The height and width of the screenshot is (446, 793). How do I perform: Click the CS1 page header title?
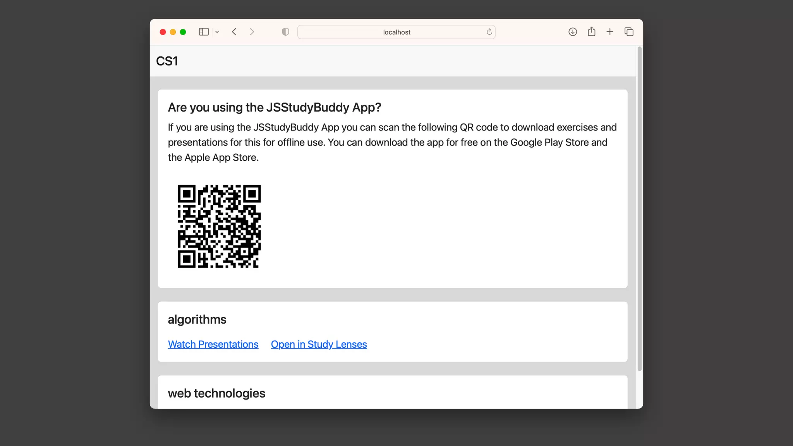coord(167,61)
